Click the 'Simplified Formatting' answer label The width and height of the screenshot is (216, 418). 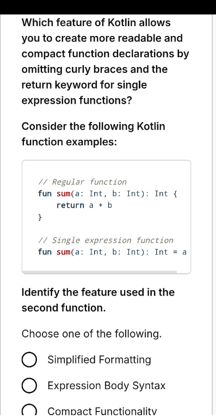(99, 360)
